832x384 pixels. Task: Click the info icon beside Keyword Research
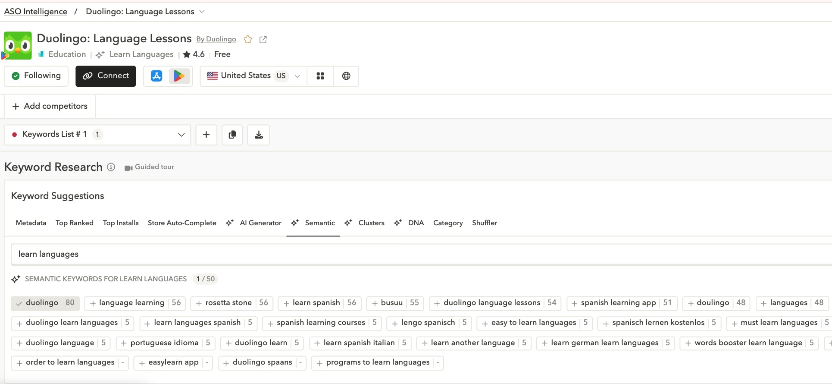click(x=111, y=167)
